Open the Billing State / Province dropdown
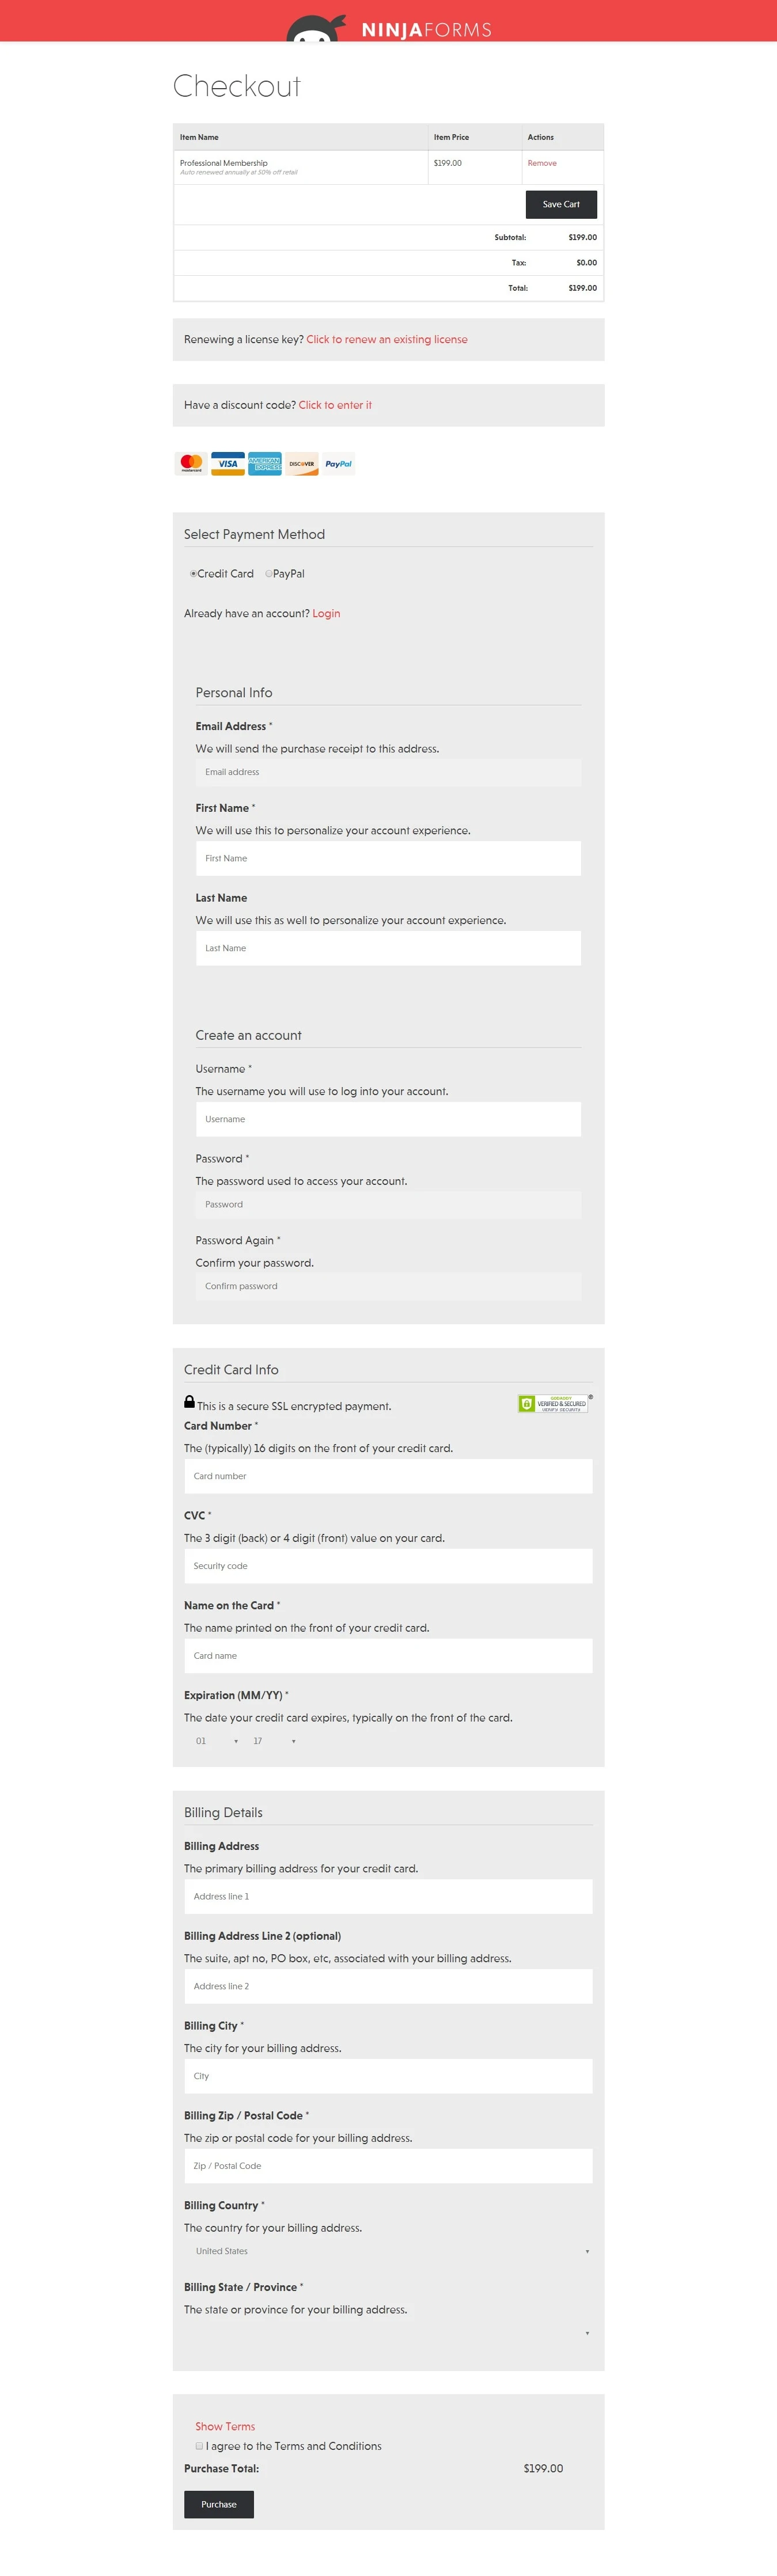 [x=388, y=2333]
